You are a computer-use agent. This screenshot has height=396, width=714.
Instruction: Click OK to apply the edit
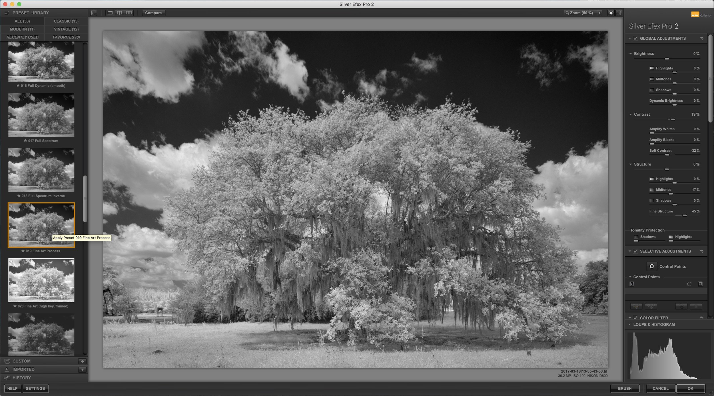click(x=690, y=389)
